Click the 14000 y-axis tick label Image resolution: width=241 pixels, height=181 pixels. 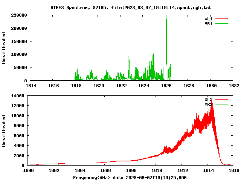[x=18, y=96]
